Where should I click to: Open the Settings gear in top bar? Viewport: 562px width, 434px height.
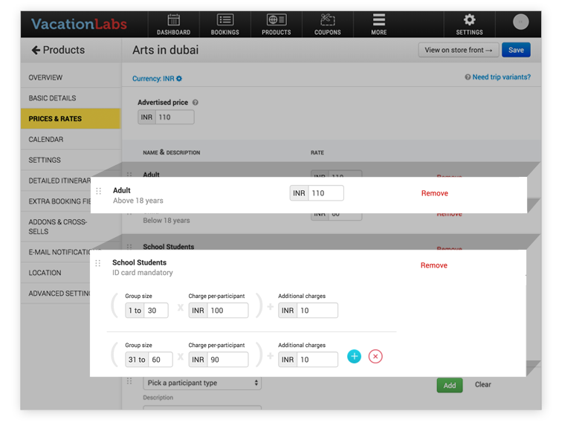point(469,21)
